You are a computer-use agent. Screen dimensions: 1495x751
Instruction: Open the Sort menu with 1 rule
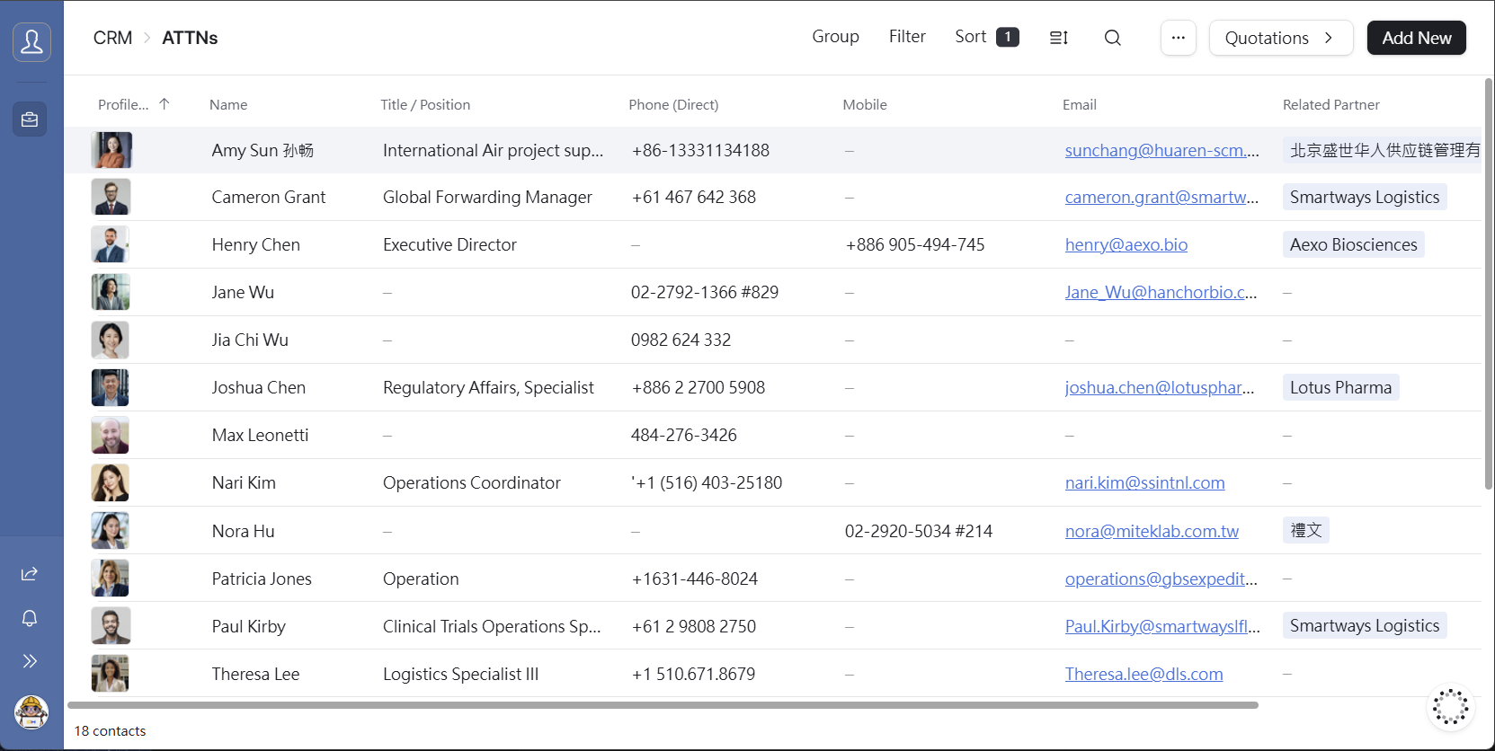(986, 37)
